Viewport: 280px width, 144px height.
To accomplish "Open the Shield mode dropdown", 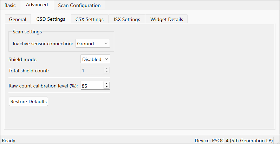I will [95, 59].
